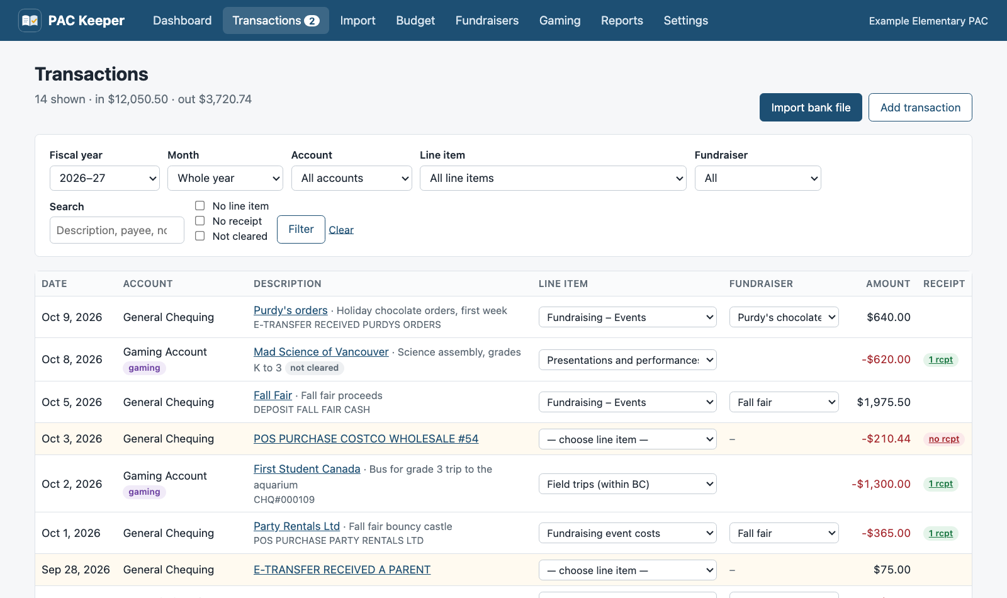The image size is (1007, 598).
Task: Open the 1 rcpt receipt for Mad Science
Action: [x=941, y=359]
